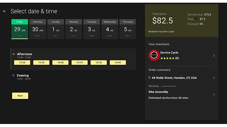Screen dimensions: 227x127
Task: Select the Afternoon time period circle
Action: 14,54
